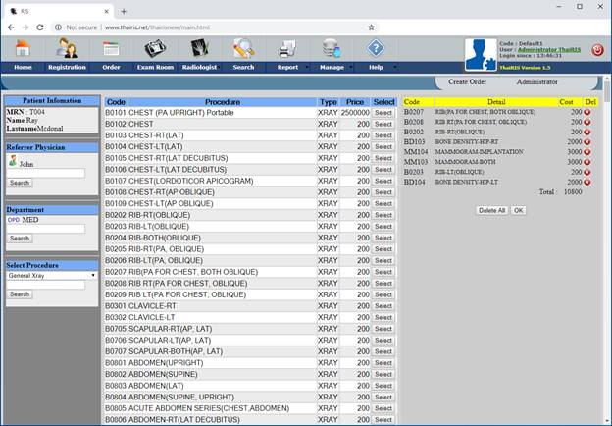The width and height of the screenshot is (612, 426).
Task: Open the Order calendar icon
Action: 111,48
